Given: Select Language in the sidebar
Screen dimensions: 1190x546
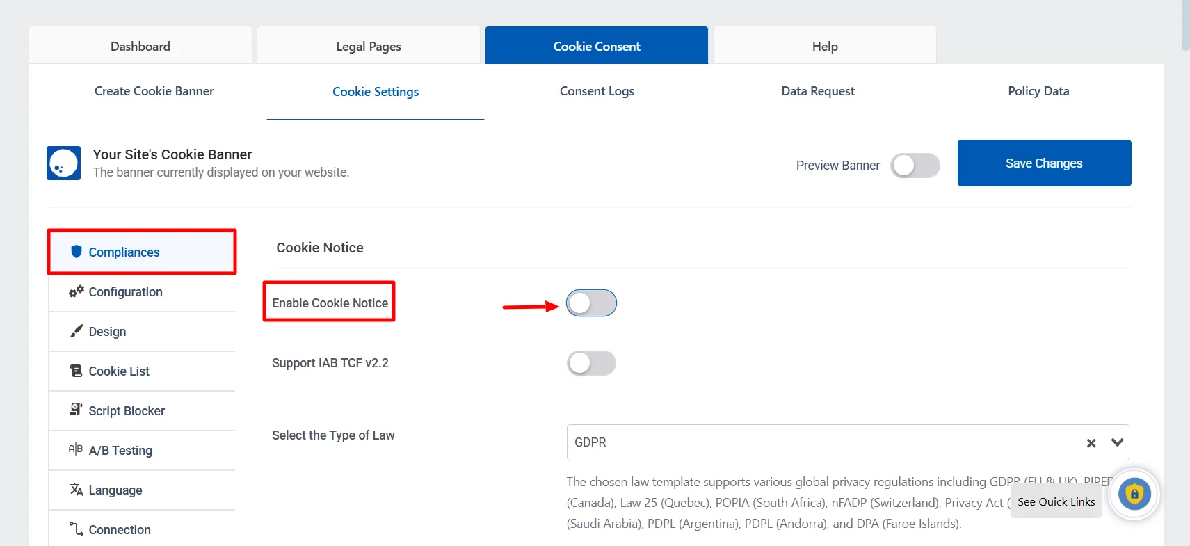Looking at the screenshot, I should pos(142,490).
